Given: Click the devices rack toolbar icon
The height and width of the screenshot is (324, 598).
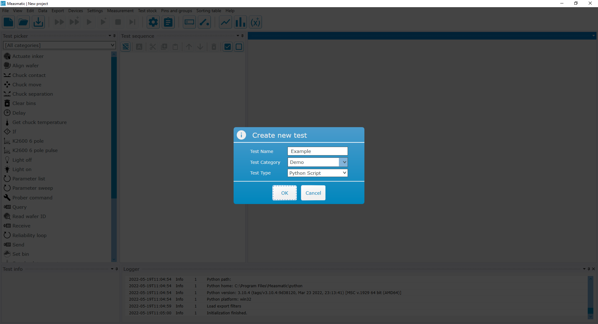Looking at the screenshot, I should coord(189,22).
